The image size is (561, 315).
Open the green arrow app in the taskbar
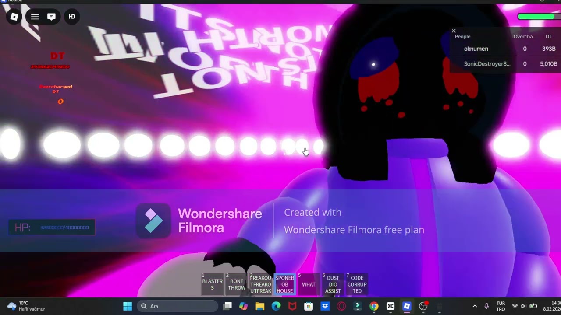pyautogui.click(x=358, y=306)
